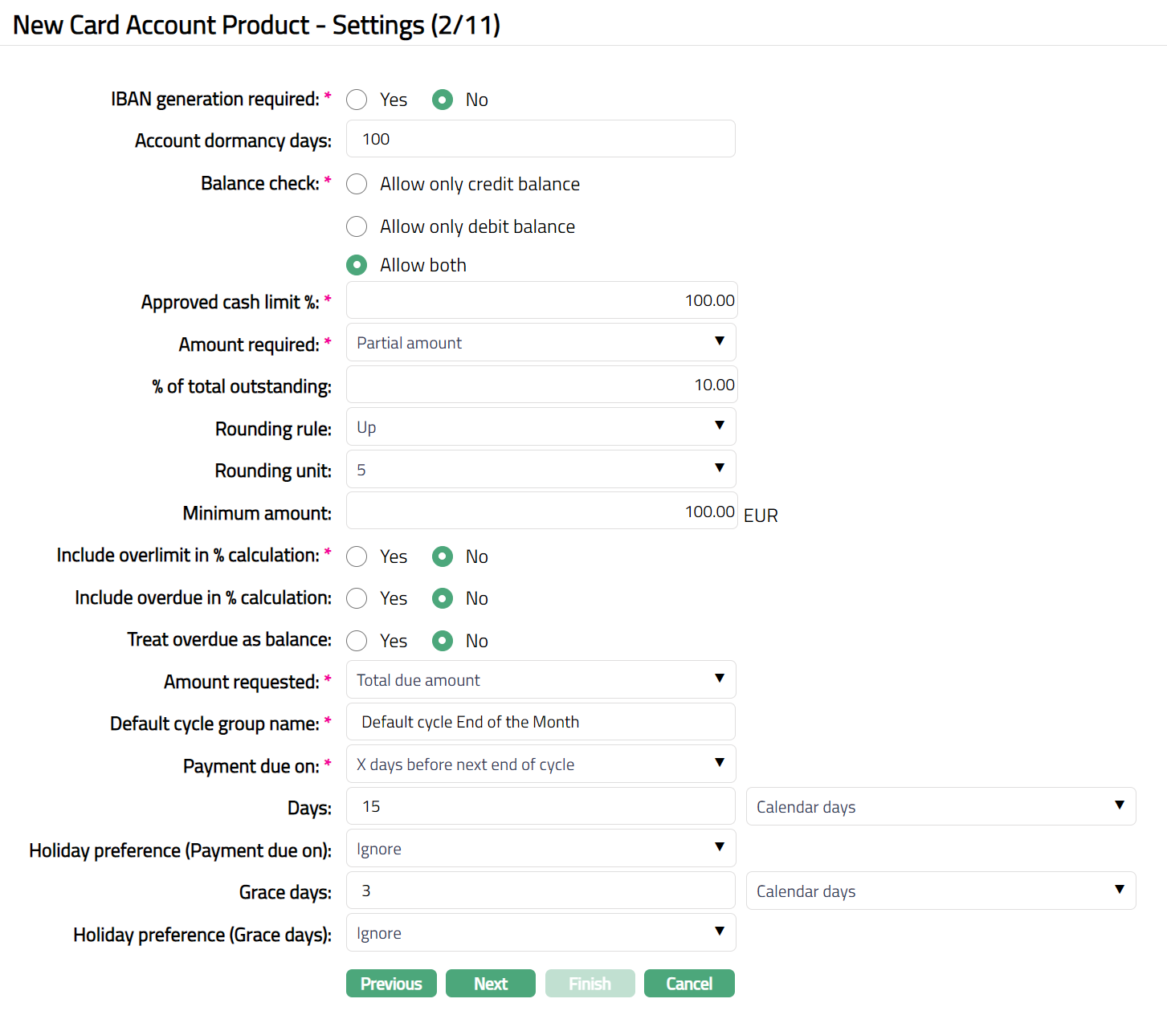The width and height of the screenshot is (1167, 1011).
Task: Choose Allow only credit balance option
Action: pyautogui.click(x=357, y=185)
